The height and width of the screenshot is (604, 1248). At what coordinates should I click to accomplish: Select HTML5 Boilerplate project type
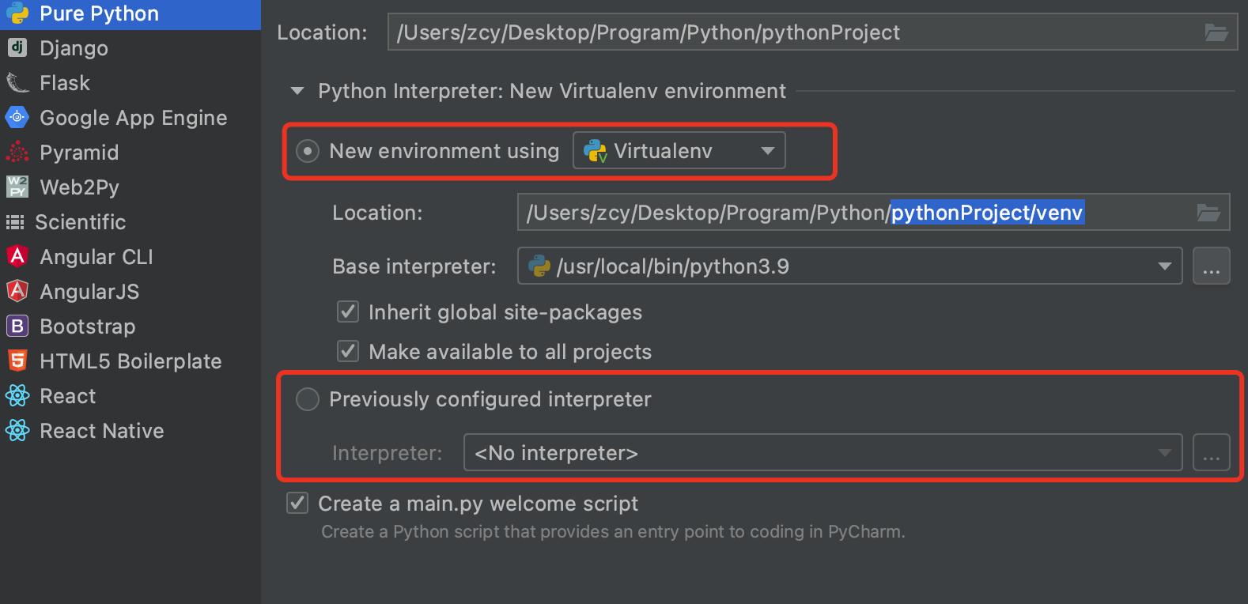pyautogui.click(x=130, y=361)
